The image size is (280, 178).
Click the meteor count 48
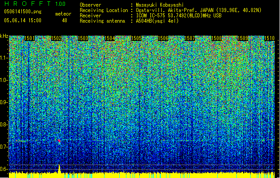[x=65, y=20]
